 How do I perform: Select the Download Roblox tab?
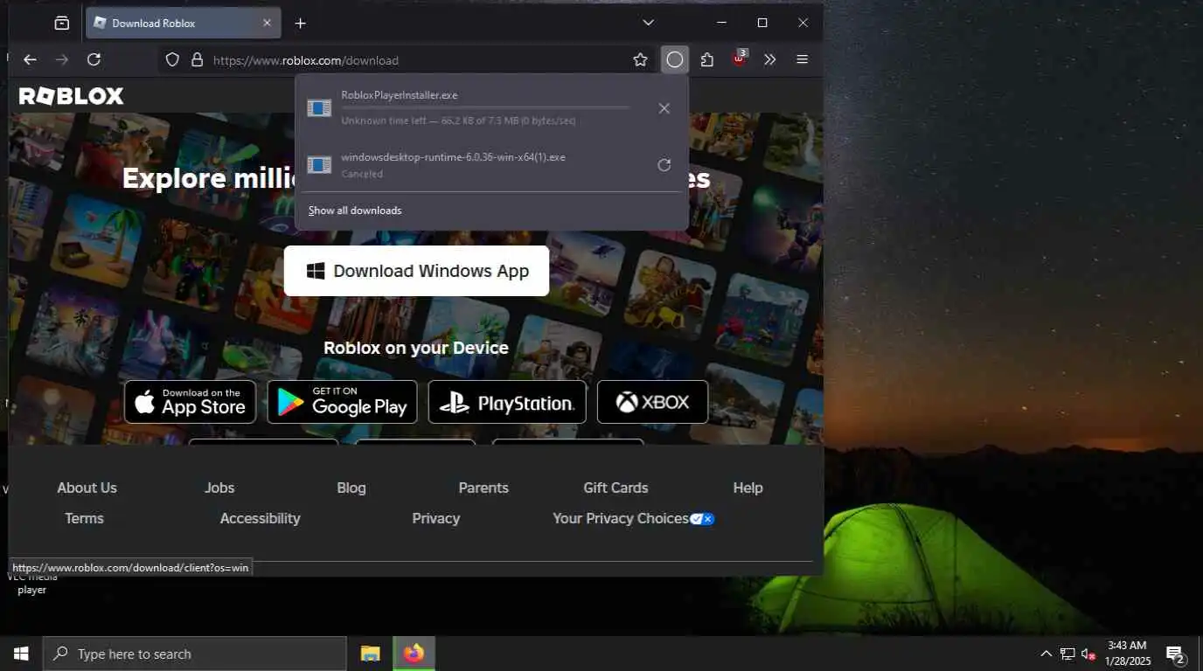[184, 23]
